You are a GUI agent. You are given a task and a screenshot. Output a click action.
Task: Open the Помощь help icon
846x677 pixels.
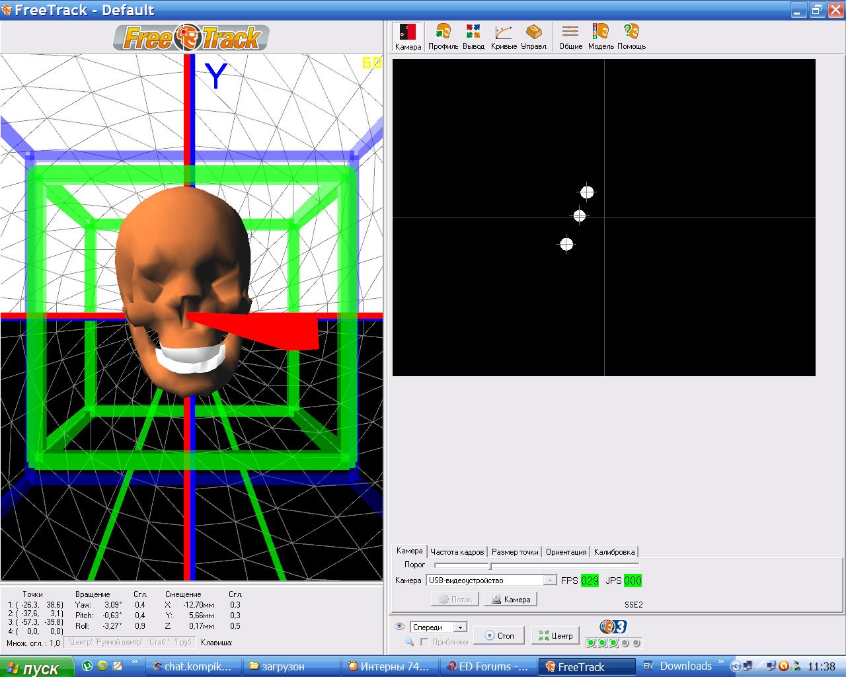pos(631,36)
